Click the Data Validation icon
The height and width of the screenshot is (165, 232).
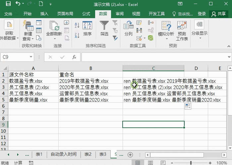tap(139, 38)
